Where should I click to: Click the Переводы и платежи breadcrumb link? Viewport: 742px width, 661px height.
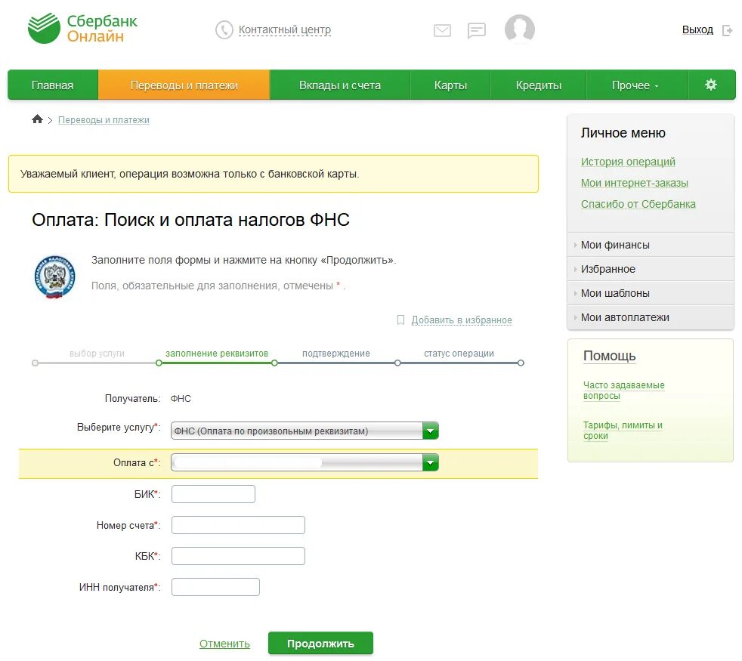point(104,120)
